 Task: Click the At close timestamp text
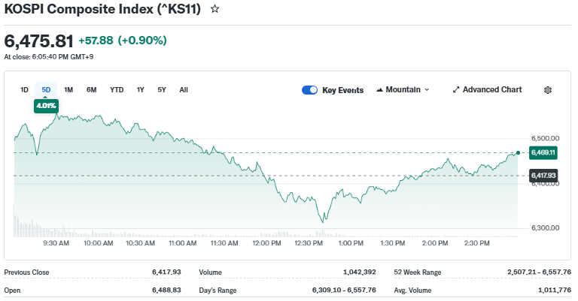(49, 57)
